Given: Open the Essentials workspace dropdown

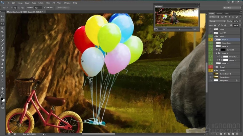Looking at the screenshot, I should 232,8.
